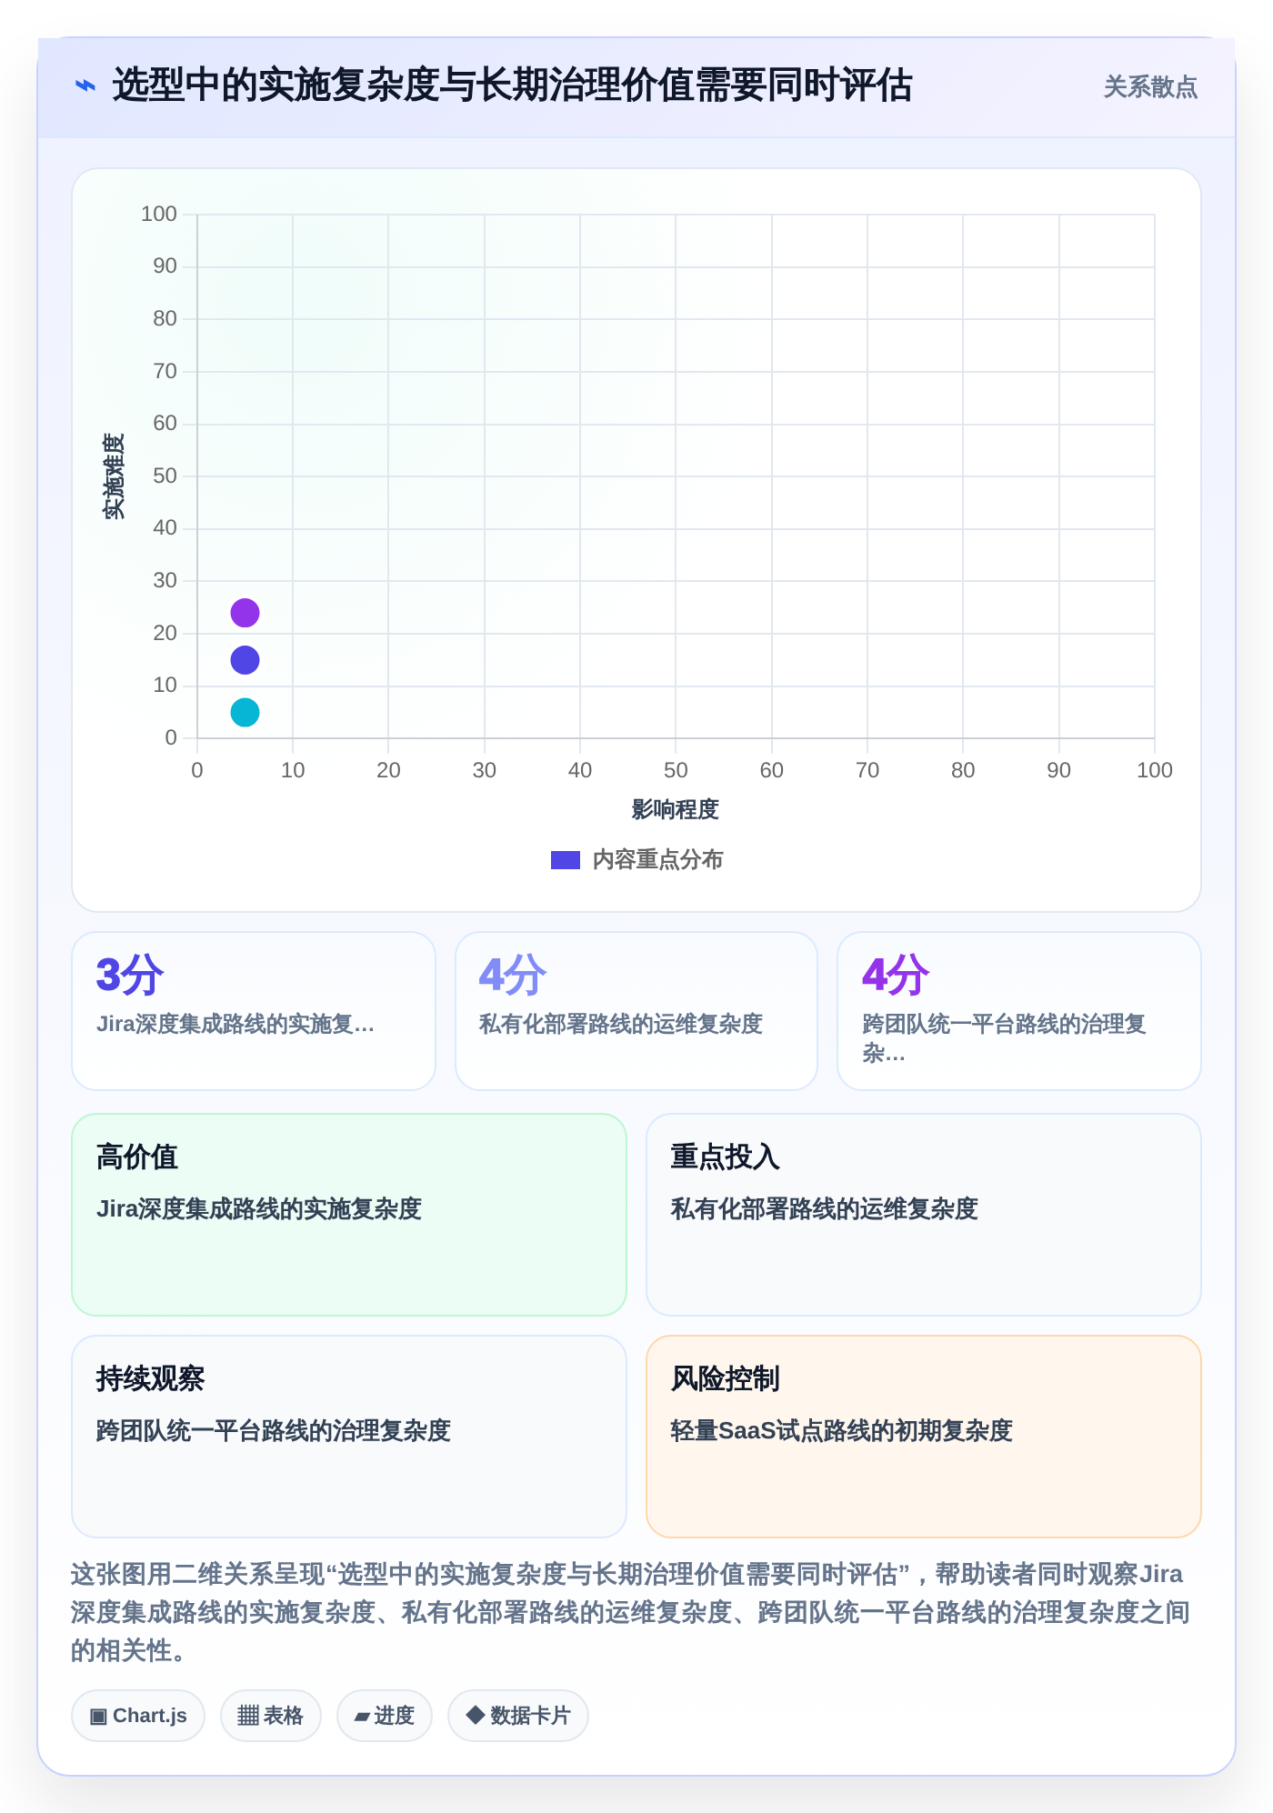Open the 高价值 quadrant card

click(349, 1215)
